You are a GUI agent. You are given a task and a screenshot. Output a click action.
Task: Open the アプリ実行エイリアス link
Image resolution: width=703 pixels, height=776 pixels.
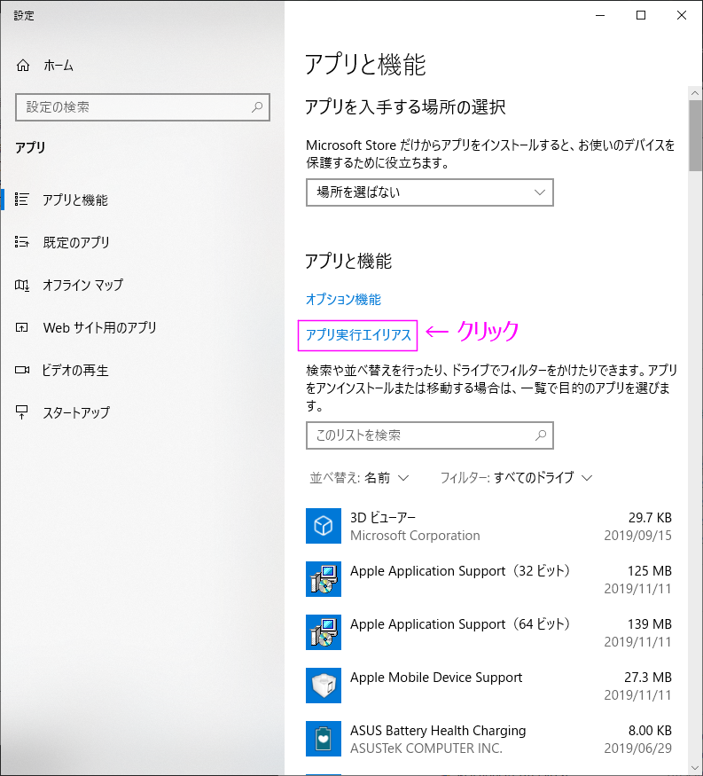(x=358, y=335)
